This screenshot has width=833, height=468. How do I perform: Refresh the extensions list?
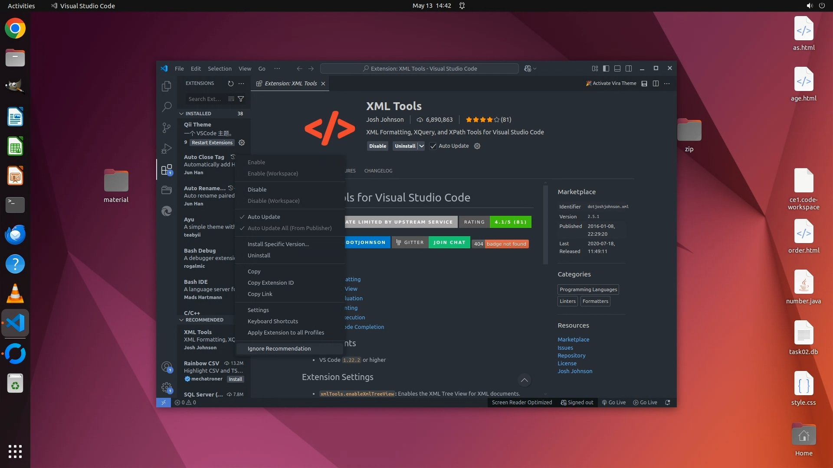click(x=230, y=84)
